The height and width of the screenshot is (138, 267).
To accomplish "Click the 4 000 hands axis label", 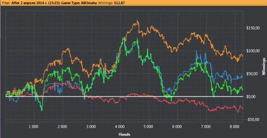I will 119,127.
